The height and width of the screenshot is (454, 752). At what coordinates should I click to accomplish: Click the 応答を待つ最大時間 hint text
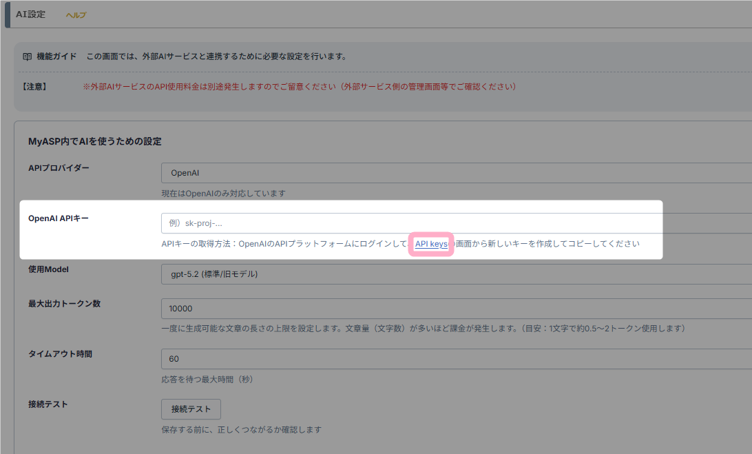(x=211, y=380)
